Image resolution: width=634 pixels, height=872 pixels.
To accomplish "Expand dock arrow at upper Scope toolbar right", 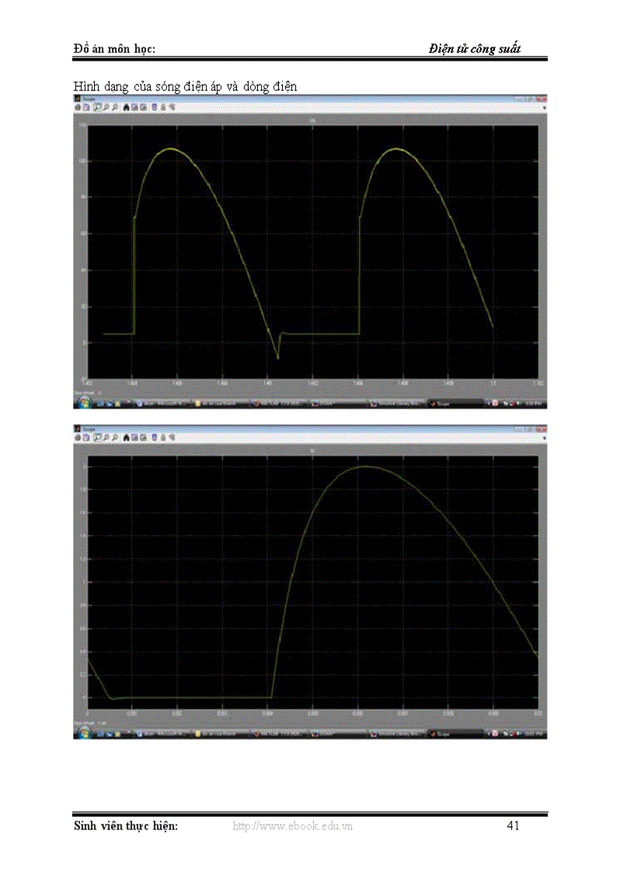I will pyautogui.click(x=543, y=109).
